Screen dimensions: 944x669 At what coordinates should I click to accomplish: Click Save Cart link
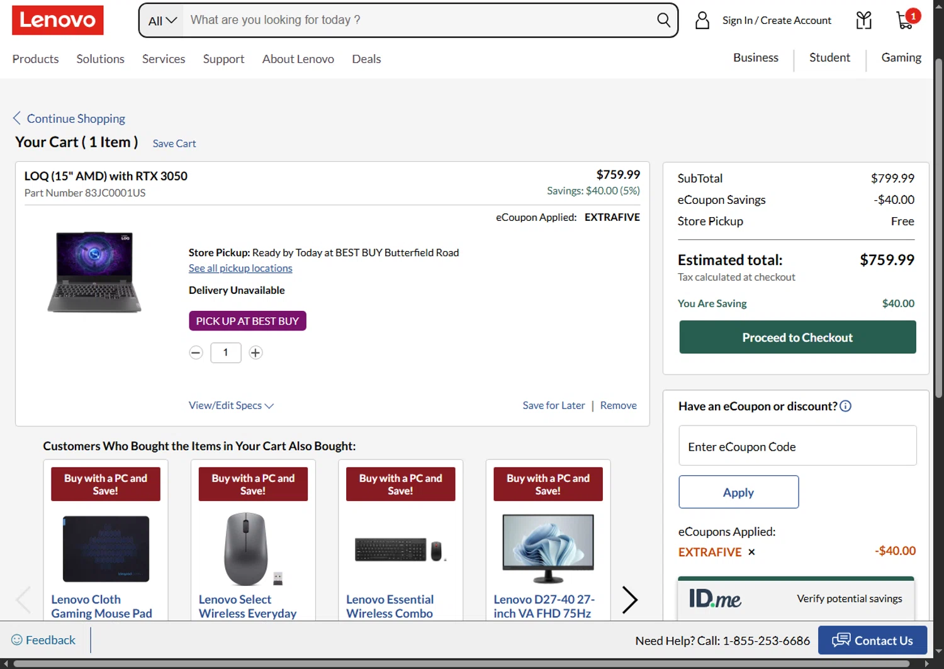(174, 143)
